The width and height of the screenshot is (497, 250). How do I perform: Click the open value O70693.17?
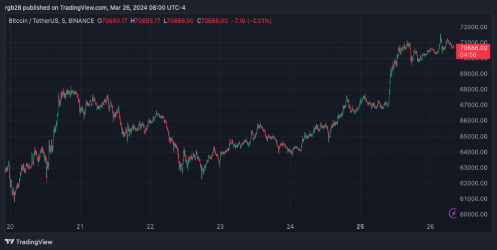coord(113,21)
